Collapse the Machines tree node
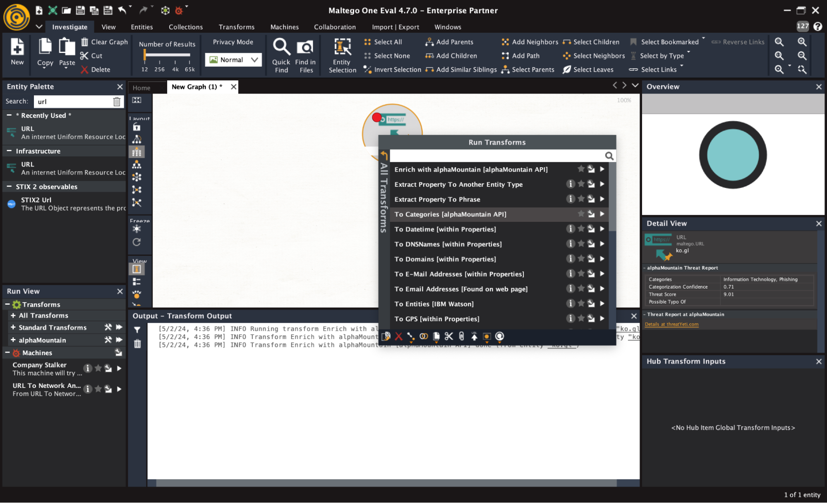The width and height of the screenshot is (827, 503). click(7, 352)
